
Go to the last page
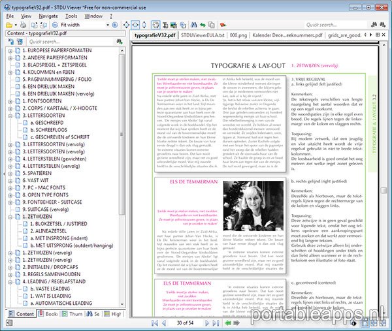click(216, 323)
